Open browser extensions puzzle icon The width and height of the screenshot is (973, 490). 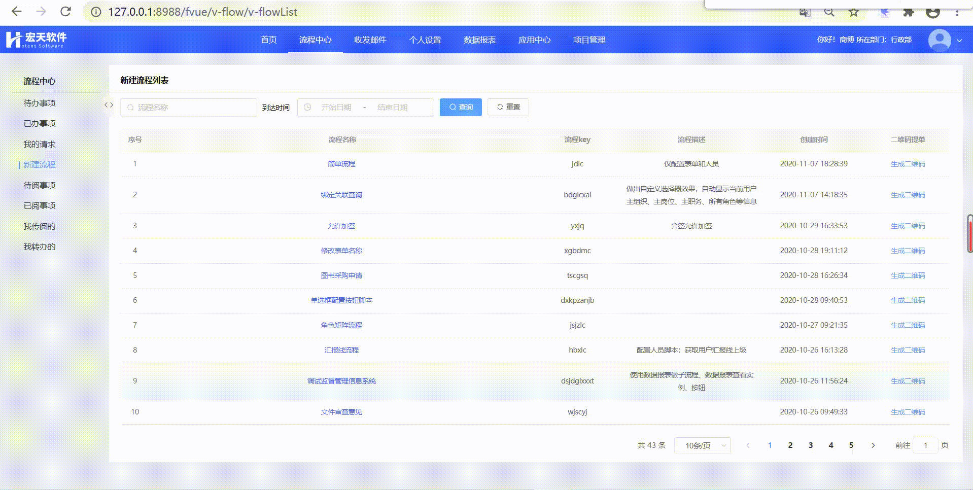908,12
